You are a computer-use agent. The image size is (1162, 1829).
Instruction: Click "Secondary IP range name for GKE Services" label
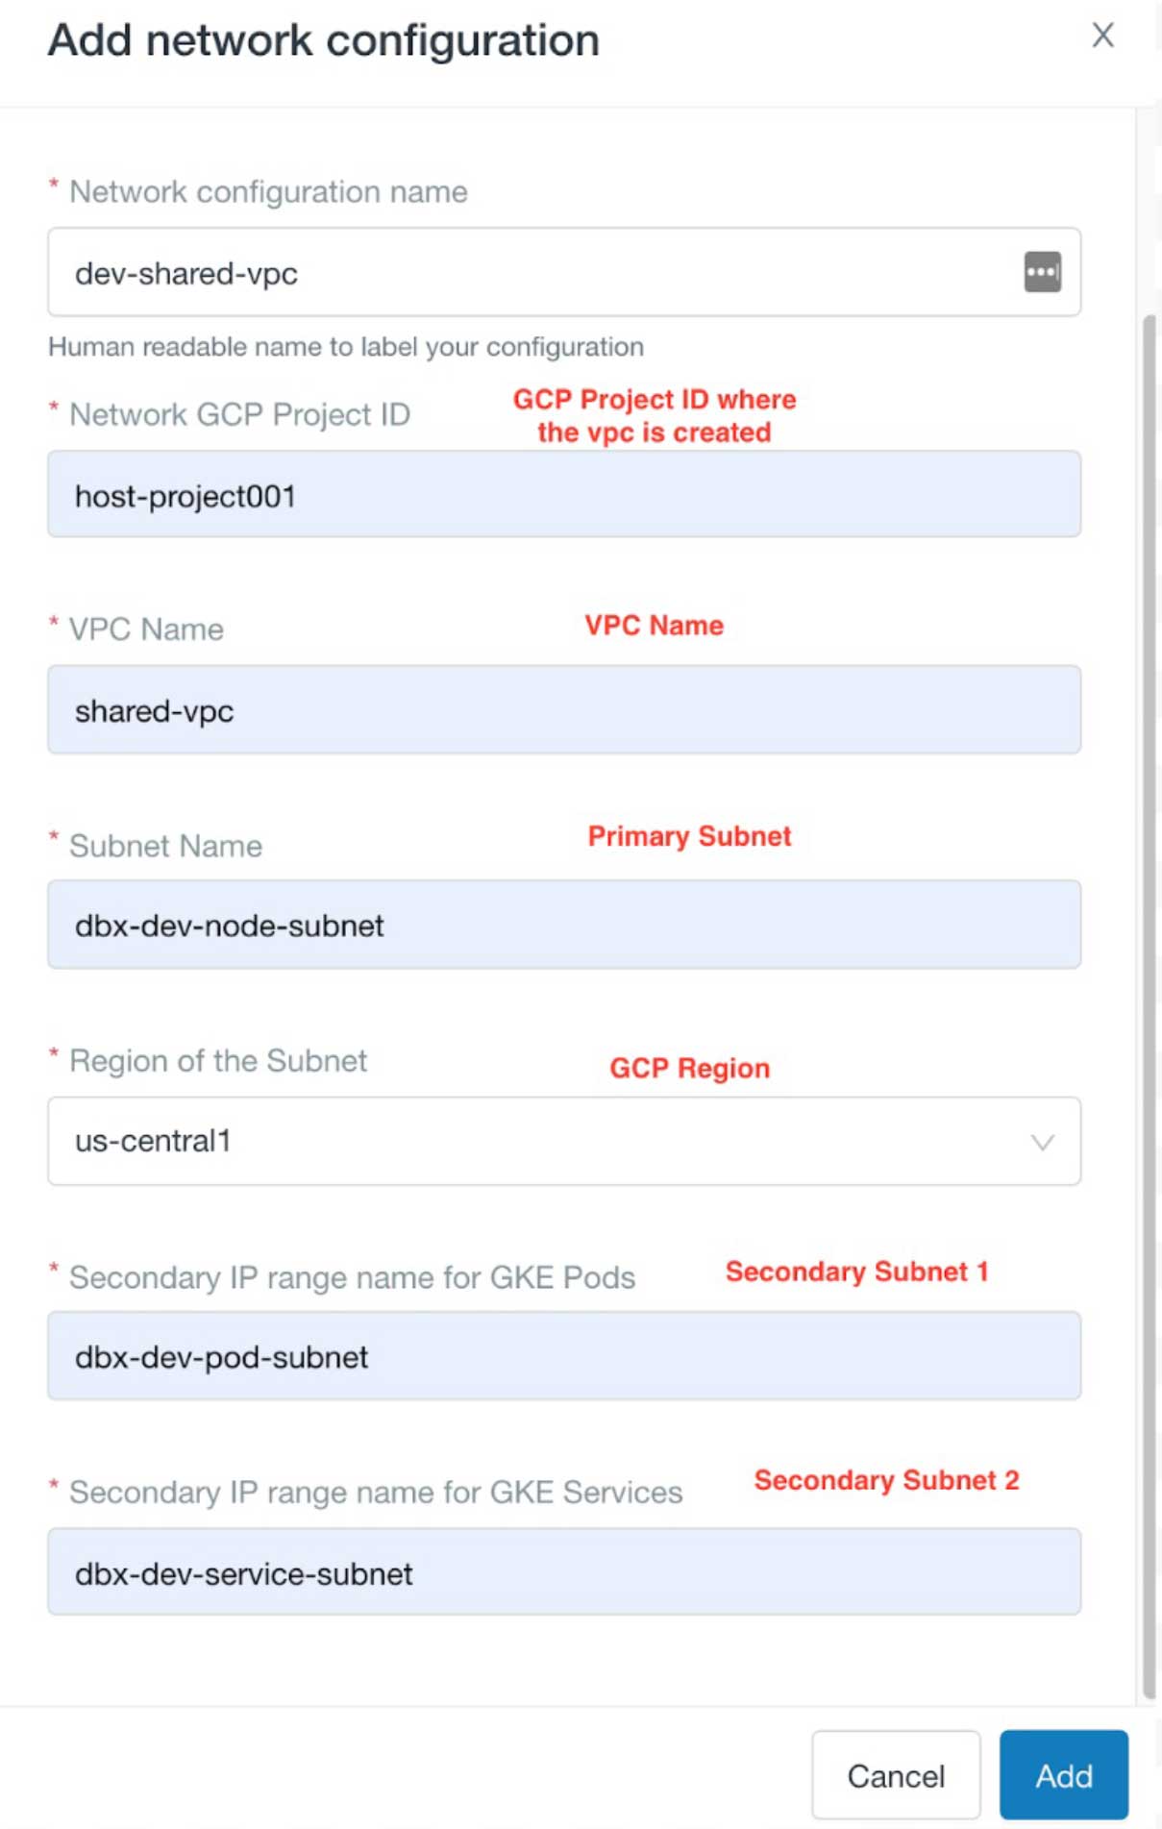[x=376, y=1493]
